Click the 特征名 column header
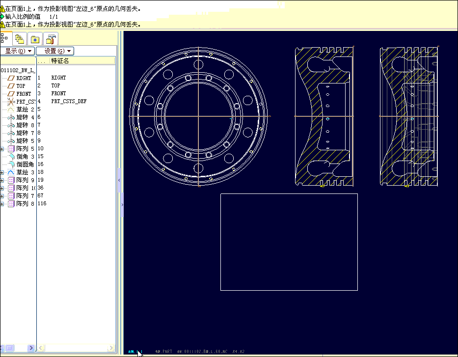The image size is (458, 357). [x=82, y=61]
